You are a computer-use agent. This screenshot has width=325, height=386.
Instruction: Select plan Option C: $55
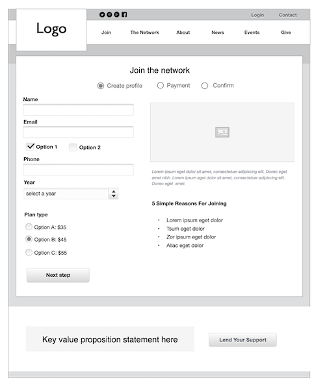(x=29, y=252)
